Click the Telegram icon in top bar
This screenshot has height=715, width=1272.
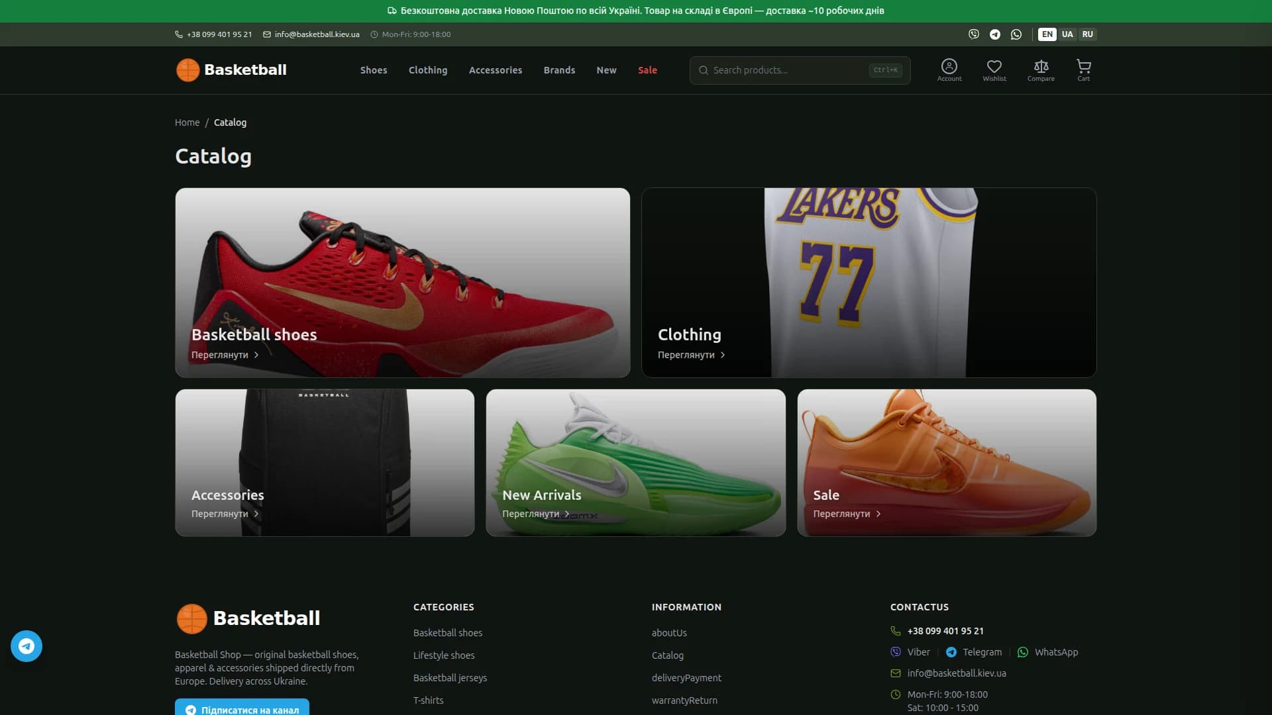tap(994, 34)
